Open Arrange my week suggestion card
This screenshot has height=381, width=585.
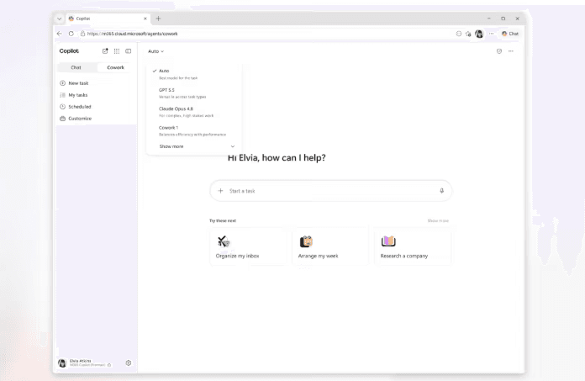pos(331,247)
